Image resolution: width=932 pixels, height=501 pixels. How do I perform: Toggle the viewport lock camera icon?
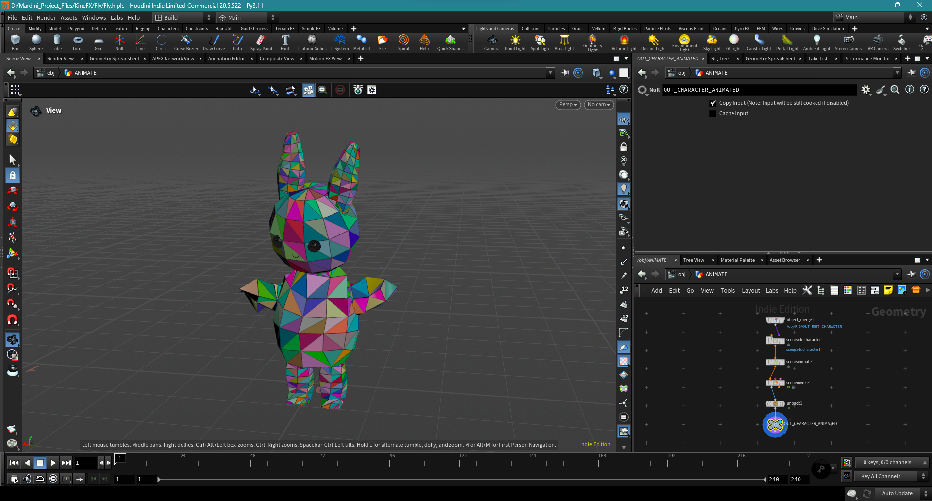tap(624, 147)
